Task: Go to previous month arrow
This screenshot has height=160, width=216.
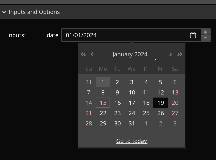Action: click(92, 54)
